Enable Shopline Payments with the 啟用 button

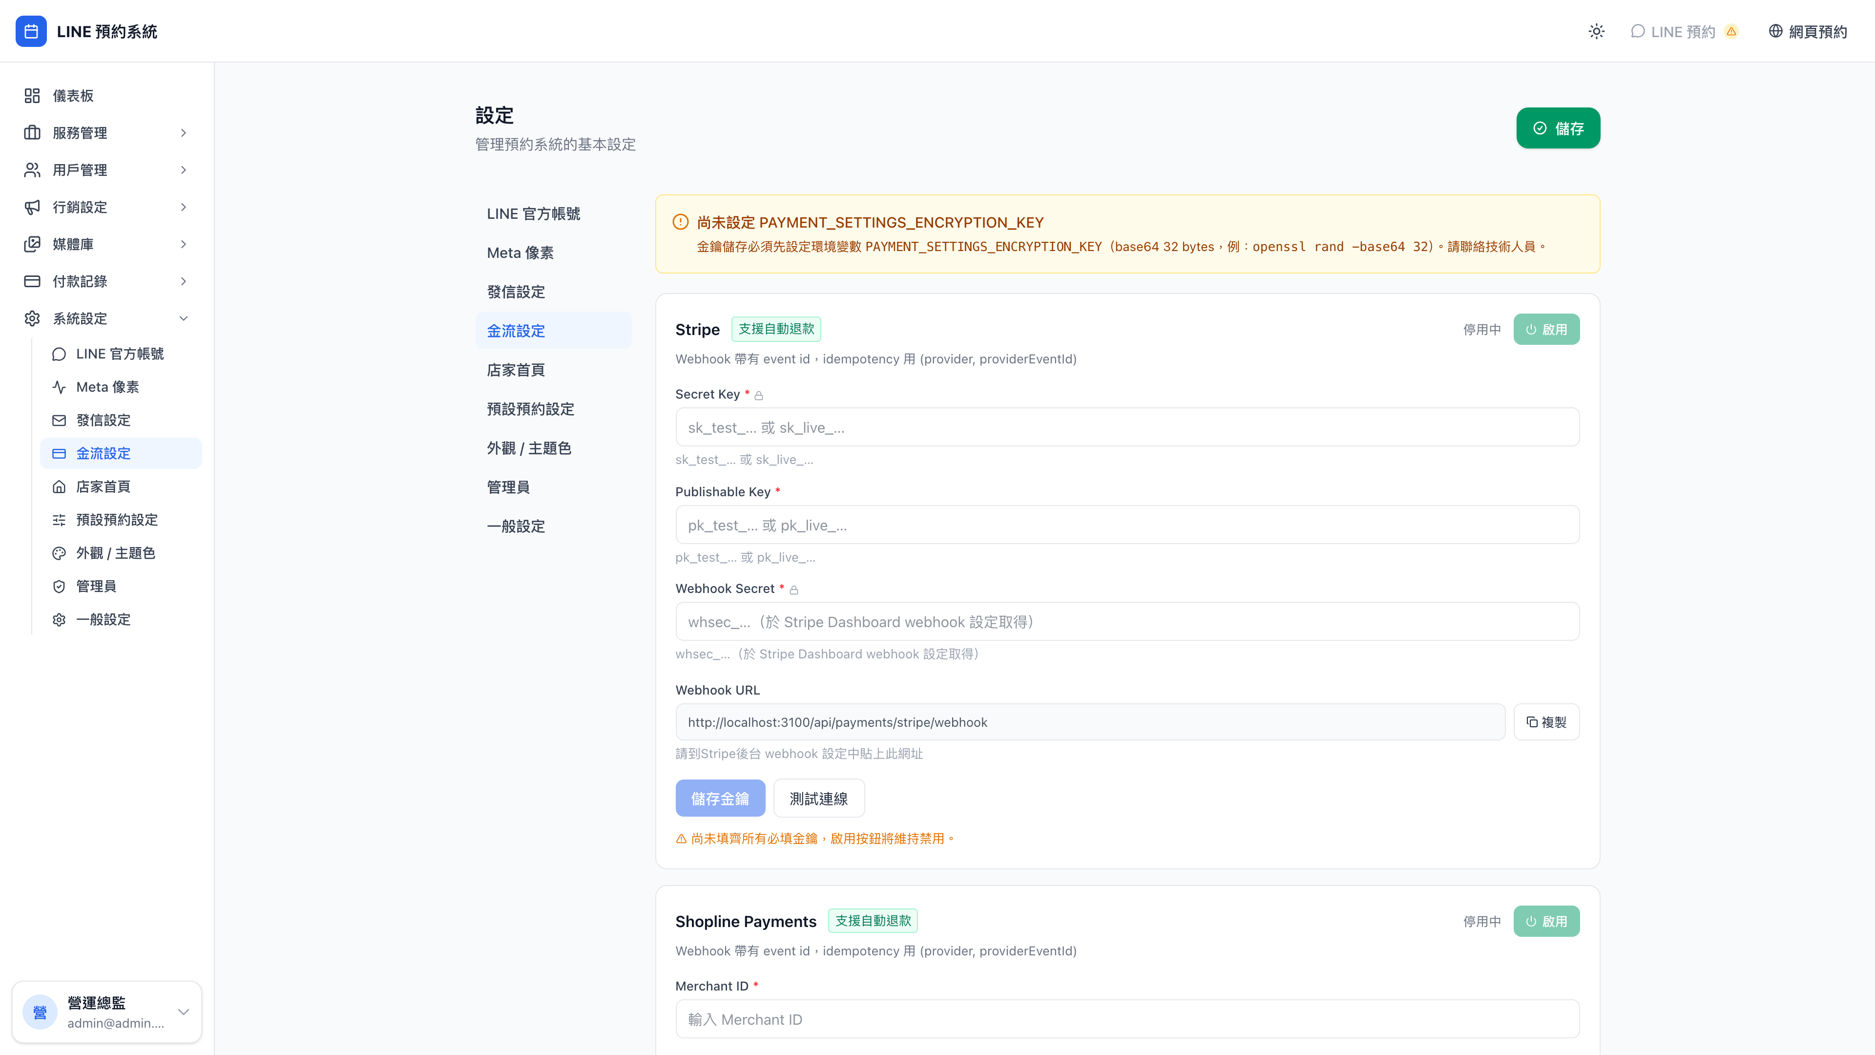click(x=1546, y=921)
